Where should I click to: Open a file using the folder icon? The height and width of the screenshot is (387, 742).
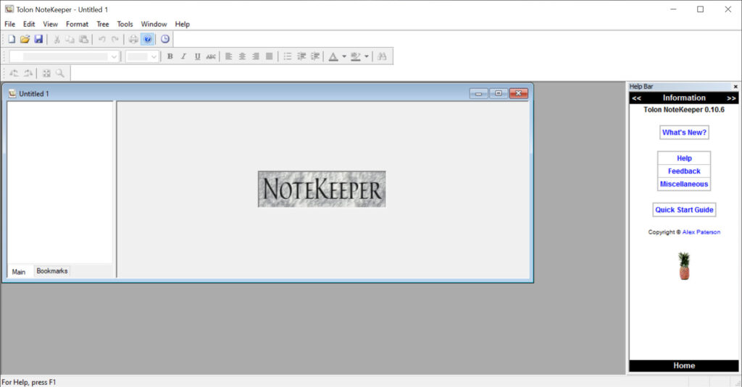[25, 39]
